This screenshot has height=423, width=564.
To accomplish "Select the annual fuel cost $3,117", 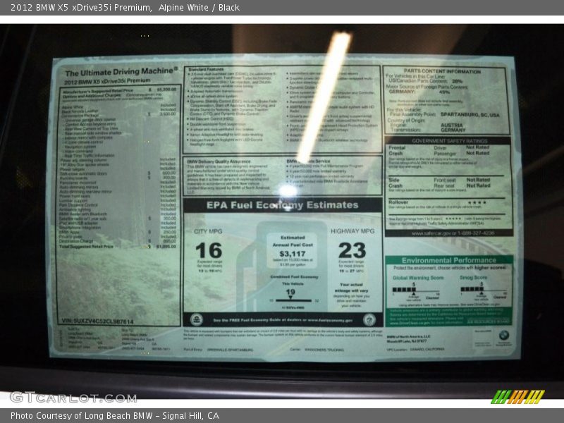I will (x=293, y=254).
